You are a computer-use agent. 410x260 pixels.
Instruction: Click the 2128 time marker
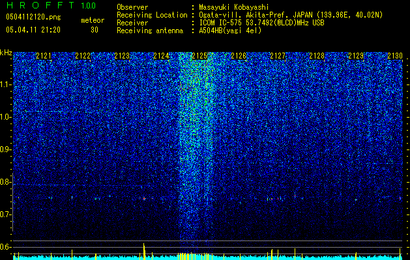tap(317, 55)
